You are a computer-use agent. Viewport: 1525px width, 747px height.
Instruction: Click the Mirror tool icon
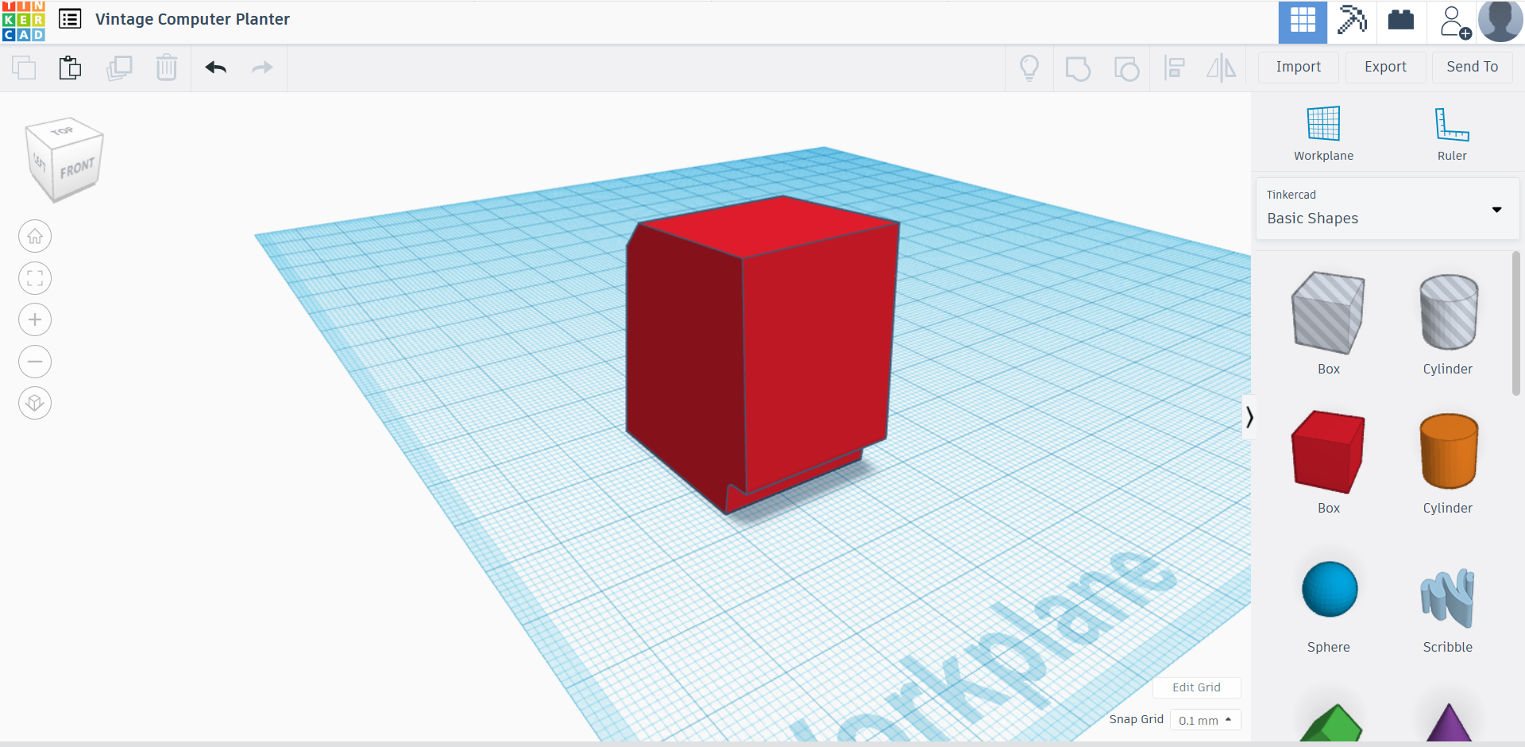[1222, 68]
